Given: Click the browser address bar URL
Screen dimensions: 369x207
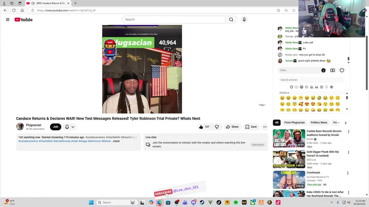Looking at the screenshot, I should coord(66,10).
